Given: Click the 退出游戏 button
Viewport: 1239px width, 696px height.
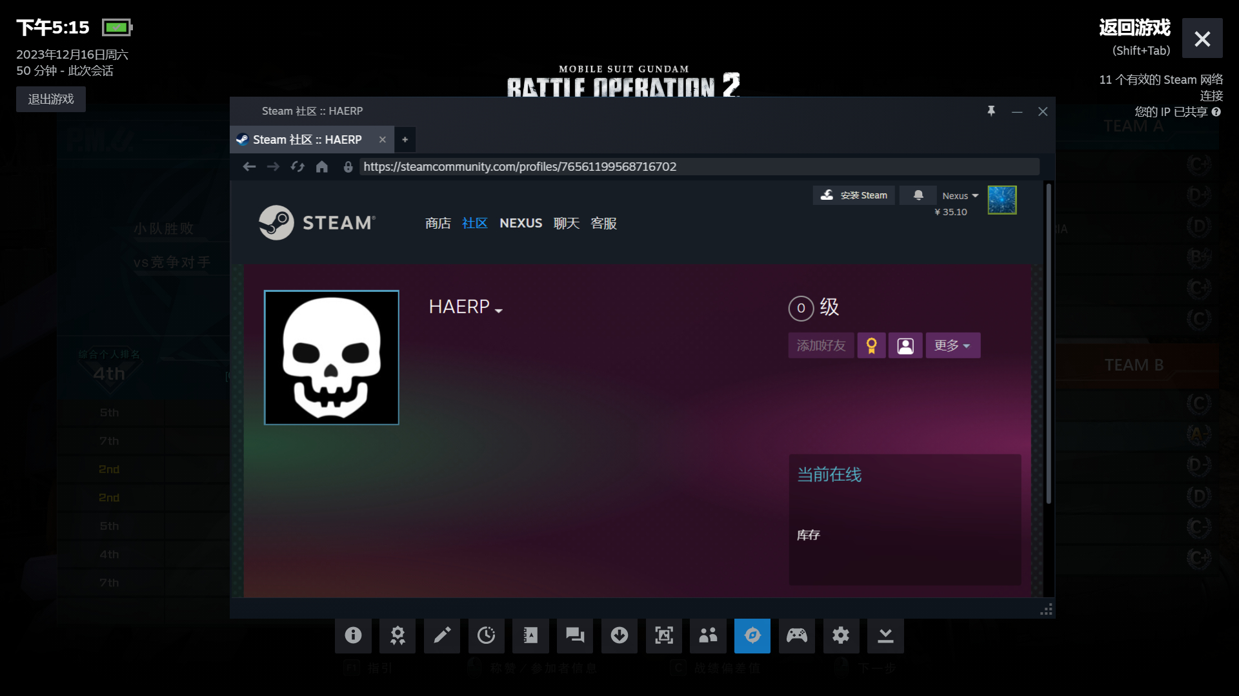Looking at the screenshot, I should pos(51,99).
